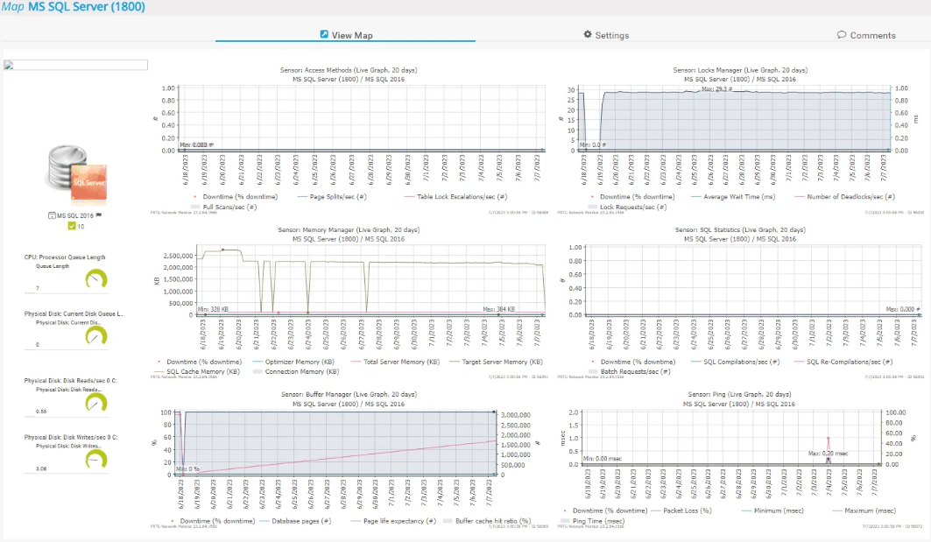Open the Comments tab

(865, 35)
